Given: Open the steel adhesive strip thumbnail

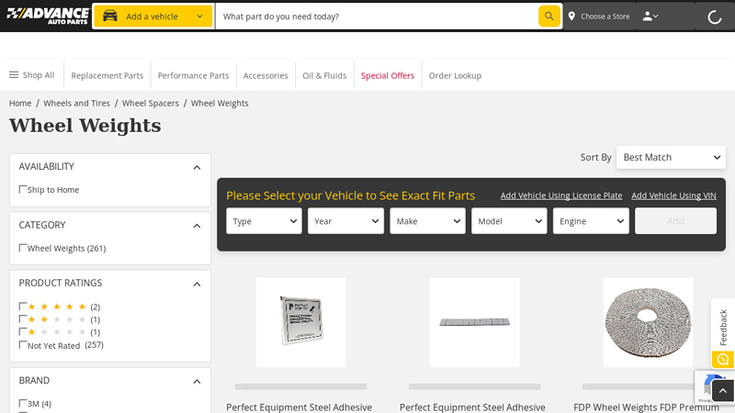Looking at the screenshot, I should 474,322.
